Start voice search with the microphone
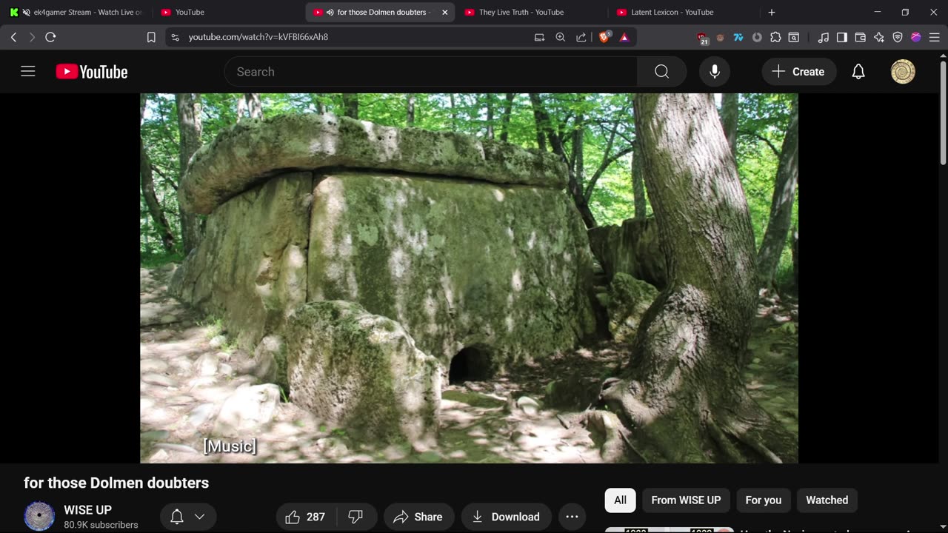The height and width of the screenshot is (533, 948). (715, 72)
